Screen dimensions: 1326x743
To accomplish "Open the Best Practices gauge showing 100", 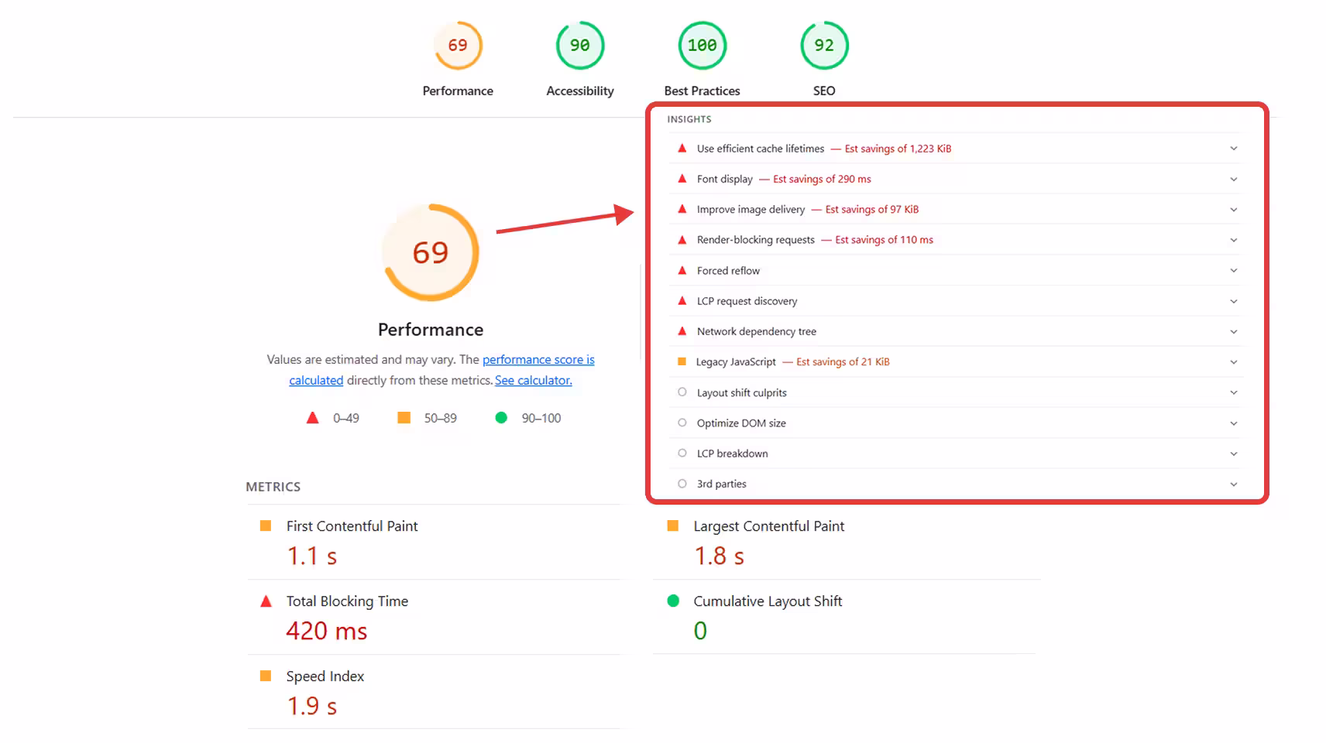I will tap(703, 46).
